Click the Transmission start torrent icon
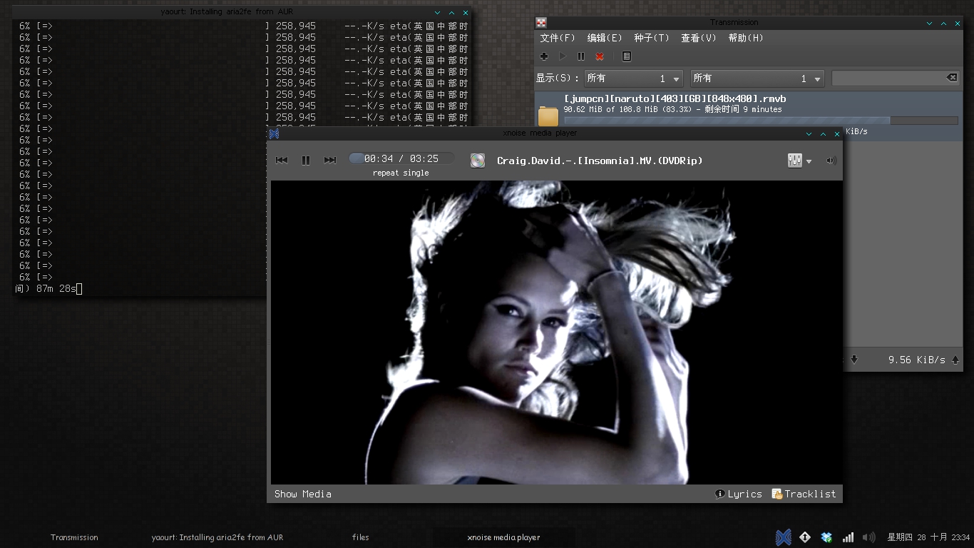The height and width of the screenshot is (548, 974). 563,56
